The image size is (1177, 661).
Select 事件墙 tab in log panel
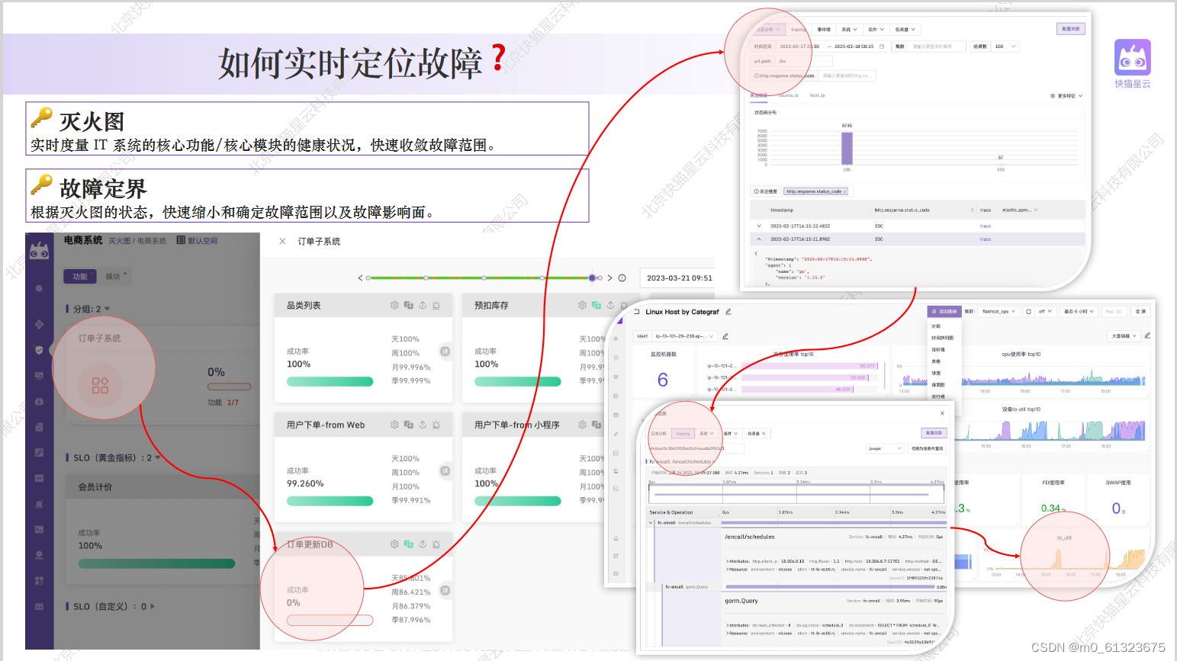tap(824, 30)
